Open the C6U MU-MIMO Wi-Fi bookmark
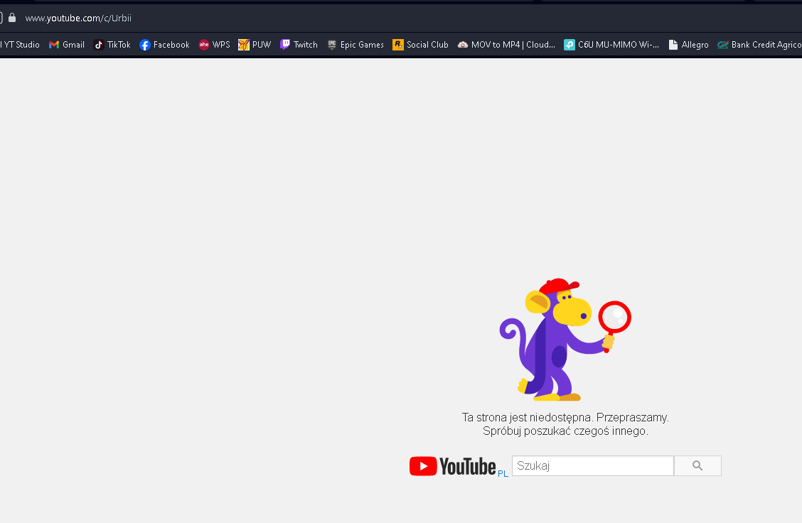 [x=611, y=45]
